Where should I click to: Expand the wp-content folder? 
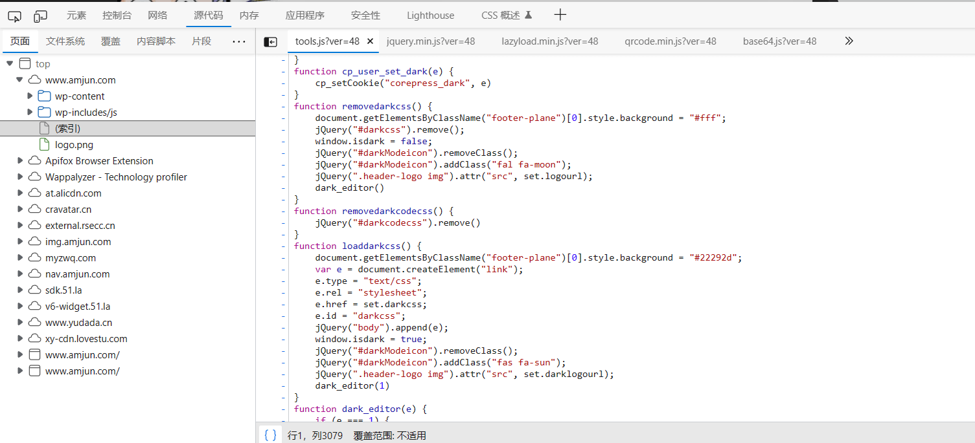(x=30, y=96)
